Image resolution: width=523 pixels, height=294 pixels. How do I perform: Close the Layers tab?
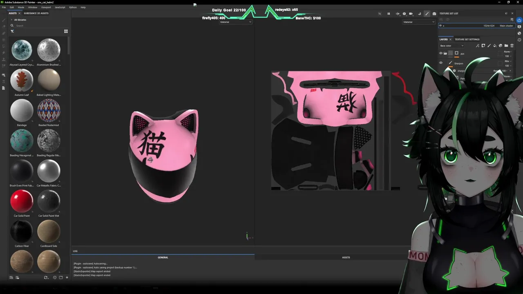(x=450, y=39)
